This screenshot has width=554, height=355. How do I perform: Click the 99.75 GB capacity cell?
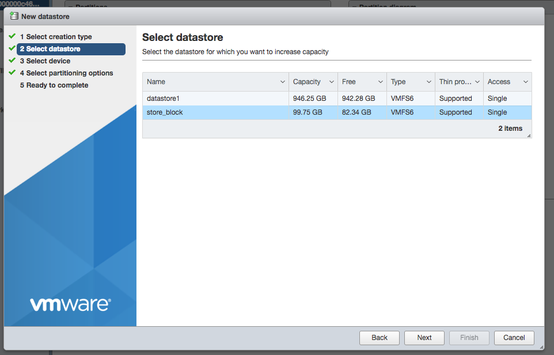308,112
